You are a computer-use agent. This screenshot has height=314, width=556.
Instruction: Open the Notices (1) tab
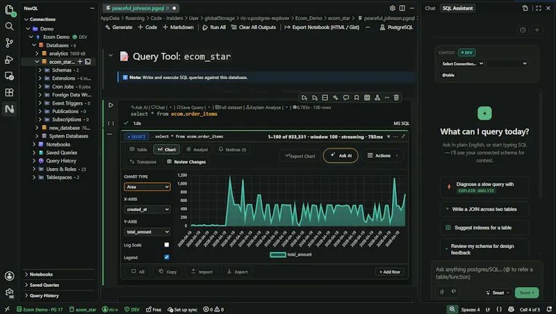click(232, 149)
